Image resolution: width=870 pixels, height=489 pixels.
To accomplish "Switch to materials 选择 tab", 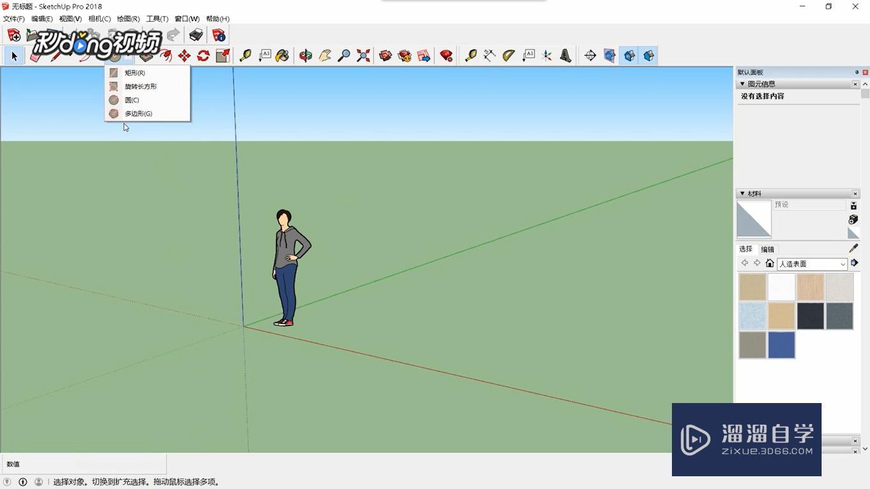I will pyautogui.click(x=746, y=250).
